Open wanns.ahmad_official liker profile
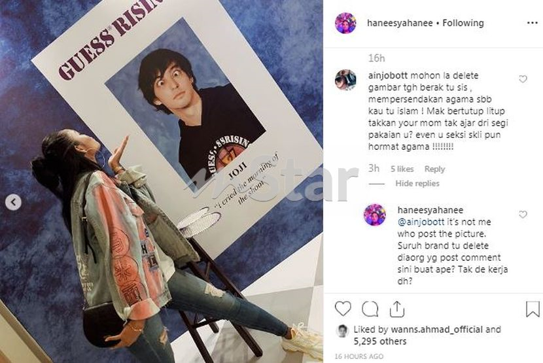This screenshot has width=543, height=363. click(436, 330)
